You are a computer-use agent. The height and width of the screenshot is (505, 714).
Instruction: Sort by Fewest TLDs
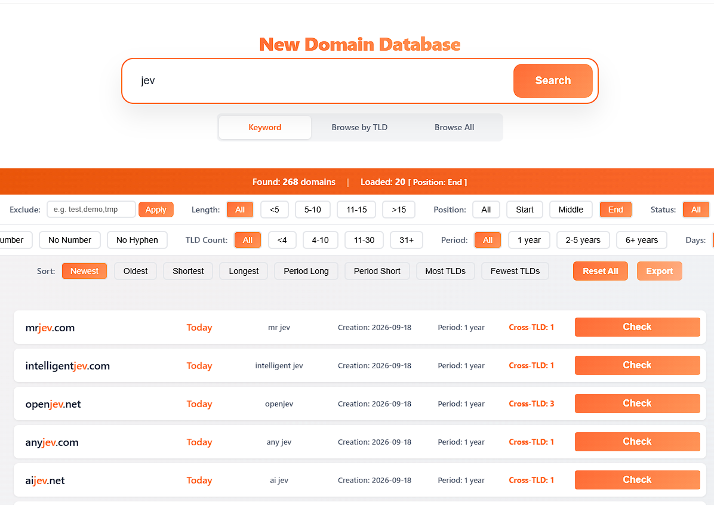(x=515, y=271)
